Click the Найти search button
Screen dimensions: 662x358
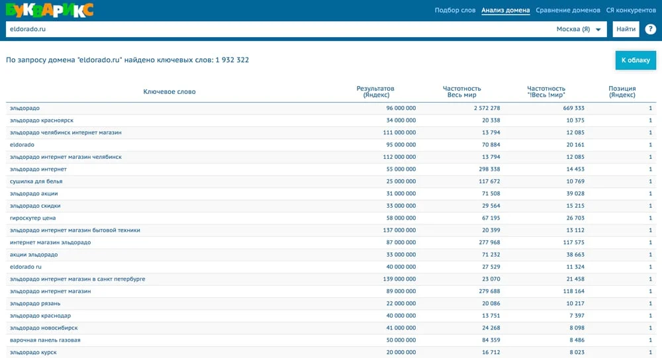626,29
